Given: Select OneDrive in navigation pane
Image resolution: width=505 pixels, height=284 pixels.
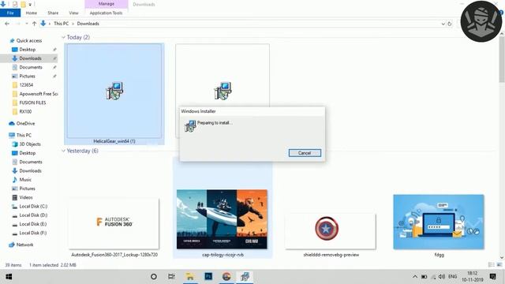Looking at the screenshot, I should coord(25,123).
